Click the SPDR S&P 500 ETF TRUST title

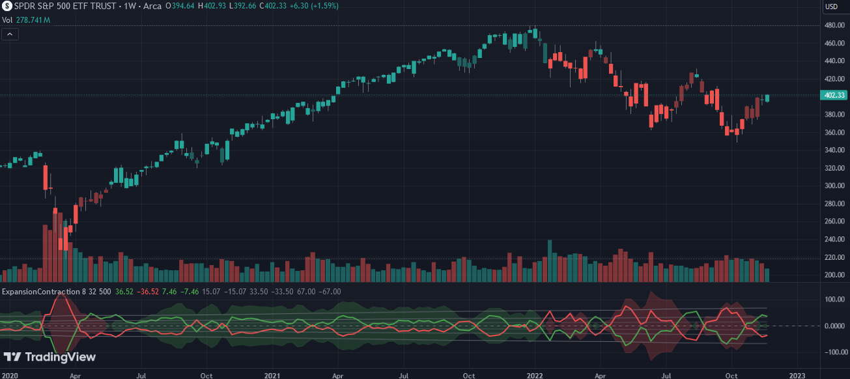pos(65,6)
